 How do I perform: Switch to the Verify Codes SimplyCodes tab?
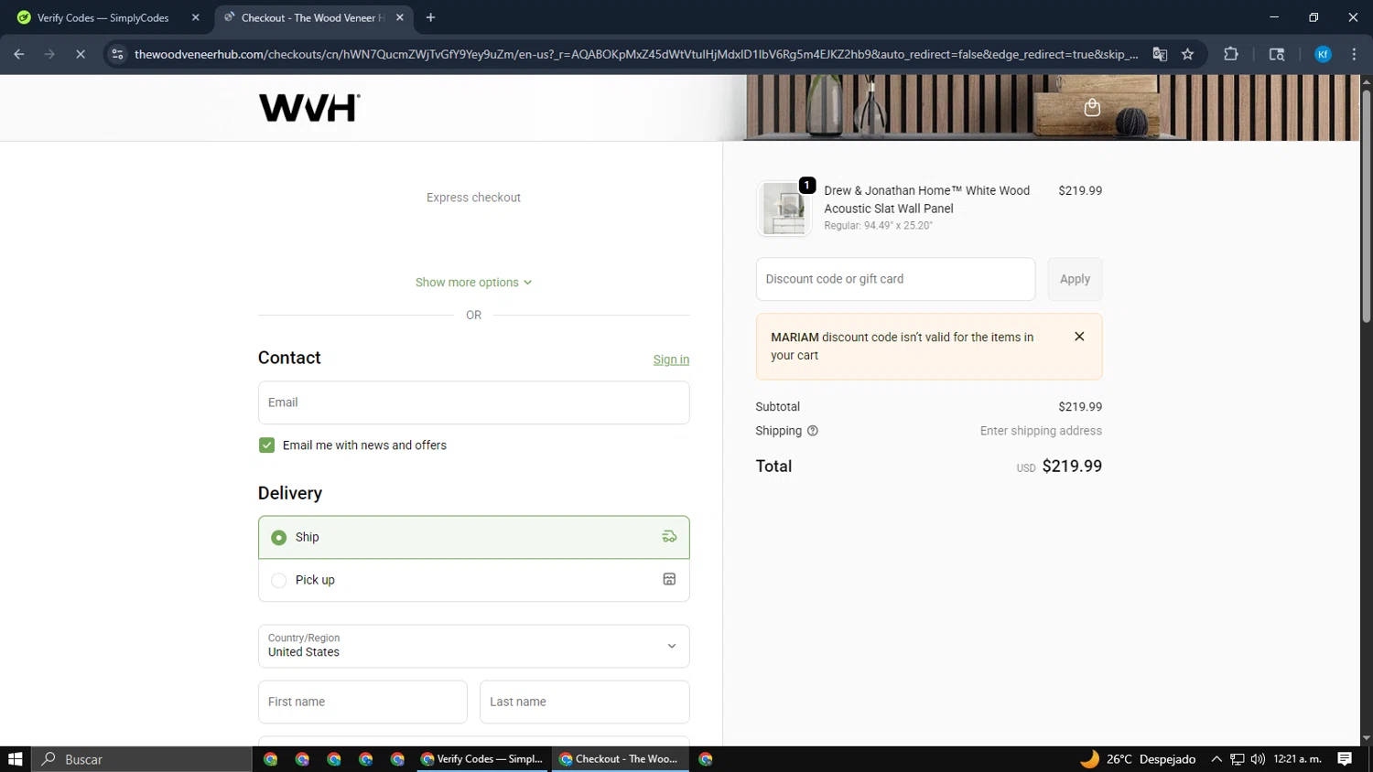[109, 17]
